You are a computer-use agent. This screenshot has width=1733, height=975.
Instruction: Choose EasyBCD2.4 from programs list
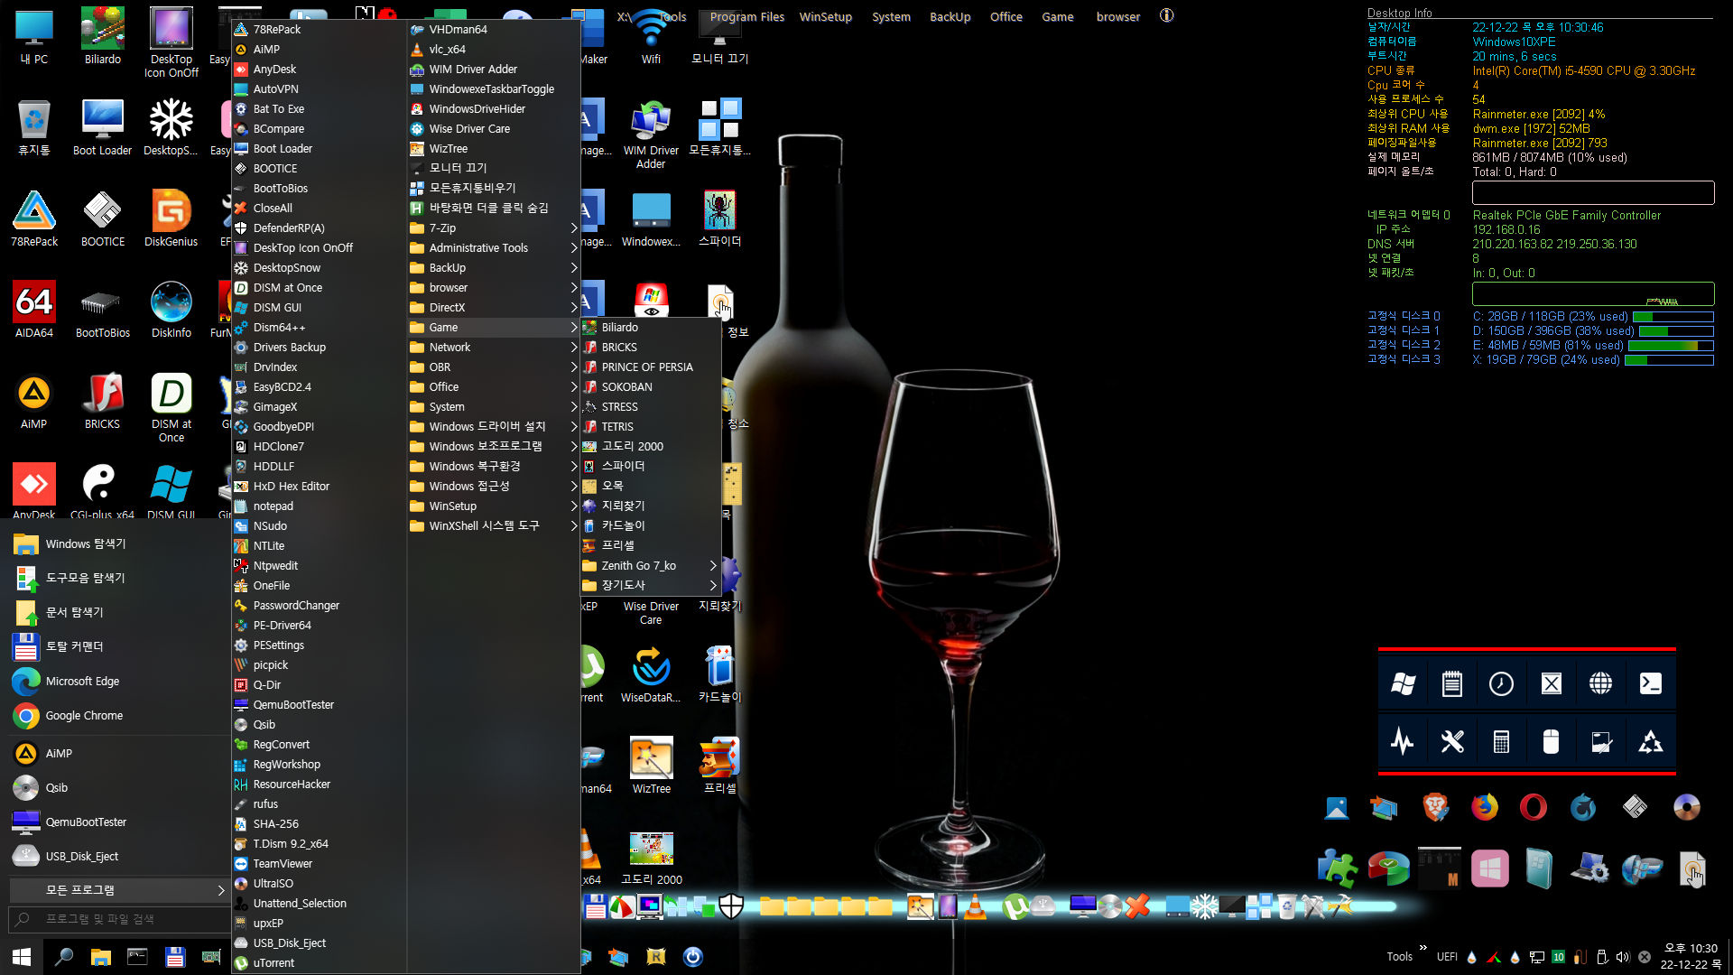tap(319, 387)
